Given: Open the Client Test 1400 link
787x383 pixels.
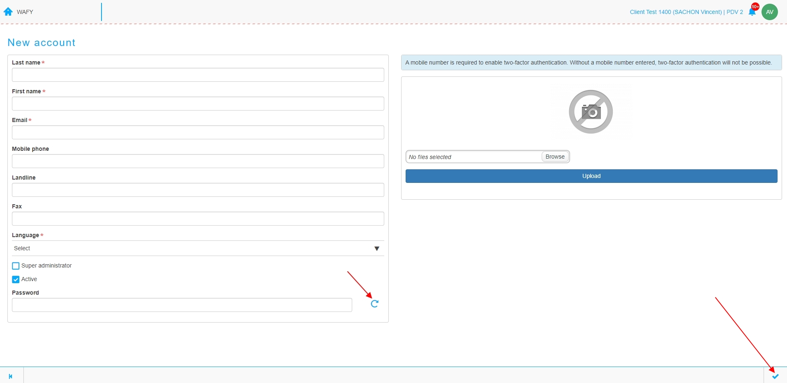Looking at the screenshot, I should click(686, 12).
